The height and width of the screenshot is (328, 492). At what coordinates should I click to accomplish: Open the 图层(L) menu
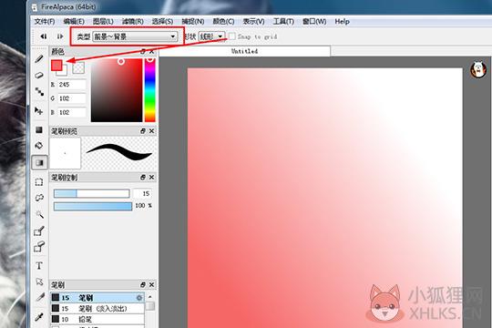coord(103,21)
